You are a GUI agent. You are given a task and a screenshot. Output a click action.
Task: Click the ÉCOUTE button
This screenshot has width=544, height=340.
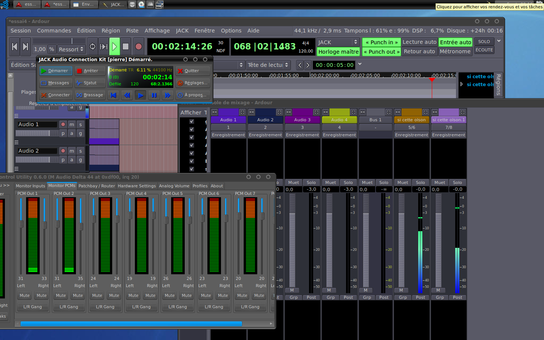click(x=484, y=50)
